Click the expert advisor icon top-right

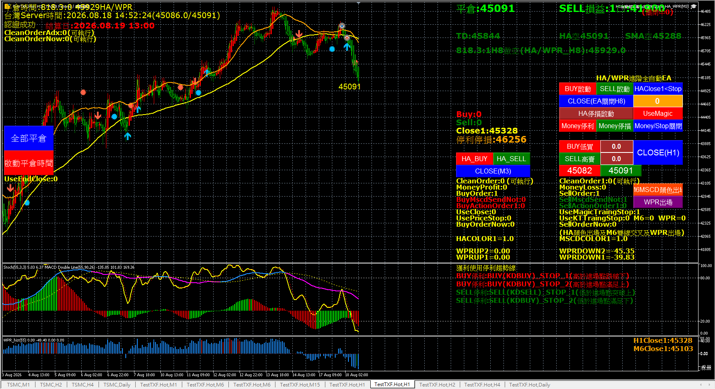tap(694, 6)
